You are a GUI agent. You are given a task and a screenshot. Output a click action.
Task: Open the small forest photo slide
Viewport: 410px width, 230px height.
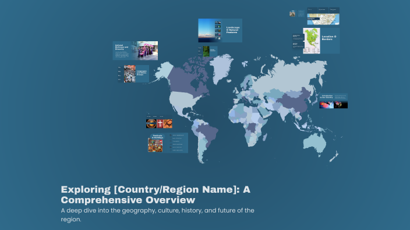point(207,51)
